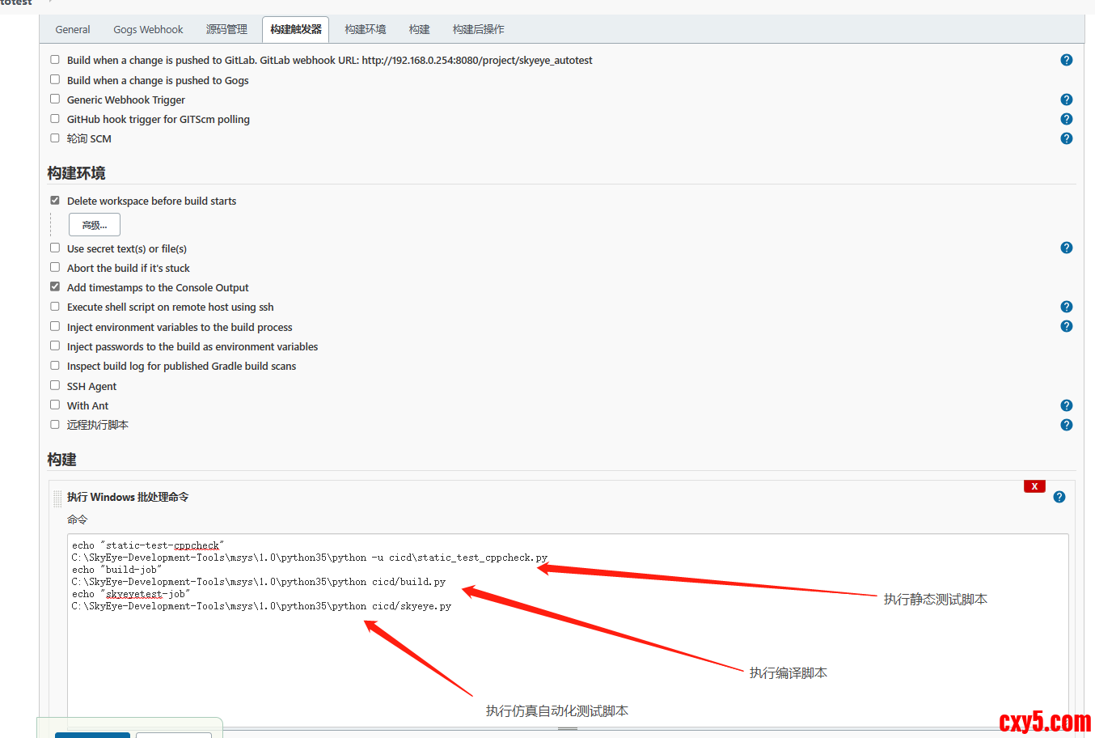
Task: Enable the SSH Agent option
Action: click(55, 385)
